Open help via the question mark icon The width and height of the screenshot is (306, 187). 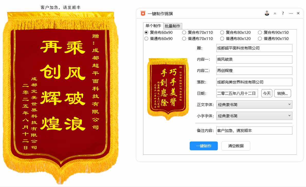283,13
